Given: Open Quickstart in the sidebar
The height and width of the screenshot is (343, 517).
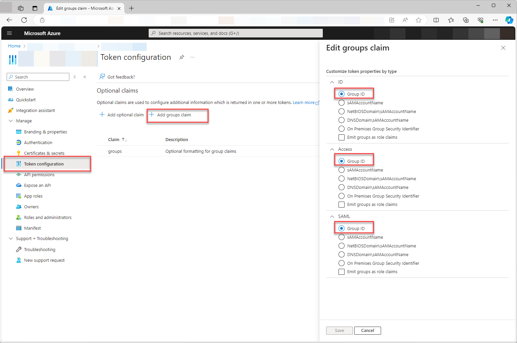Looking at the screenshot, I should tap(26, 100).
